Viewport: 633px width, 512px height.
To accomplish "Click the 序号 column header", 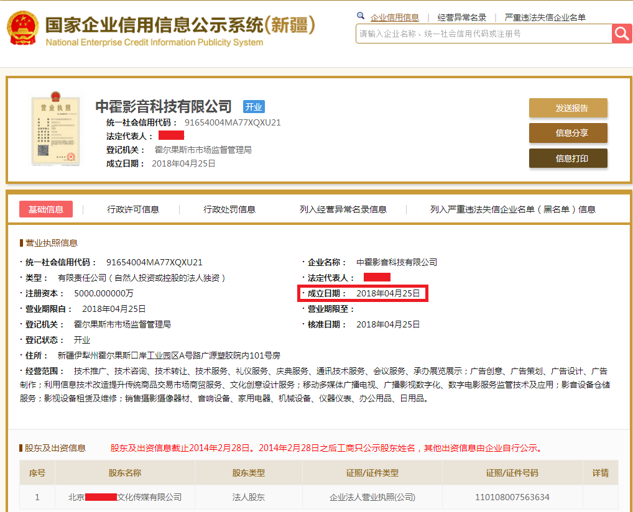I will pyautogui.click(x=37, y=473).
